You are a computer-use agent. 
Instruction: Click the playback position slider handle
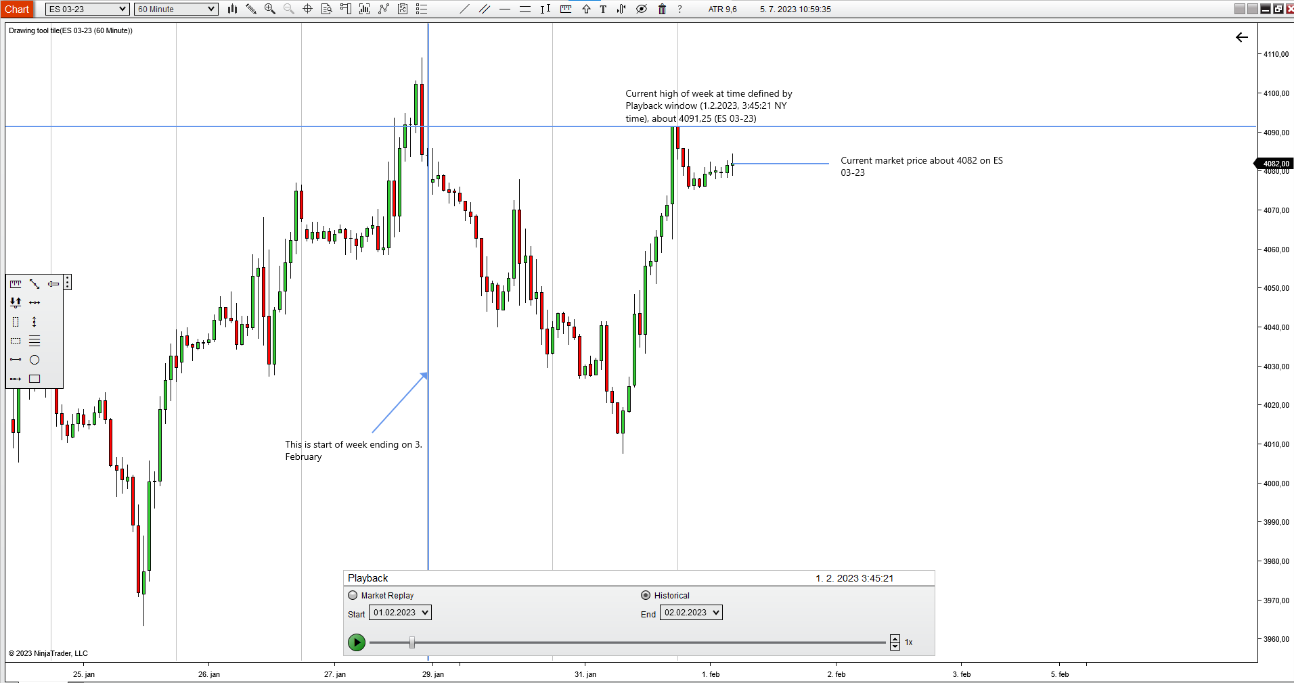(x=411, y=642)
